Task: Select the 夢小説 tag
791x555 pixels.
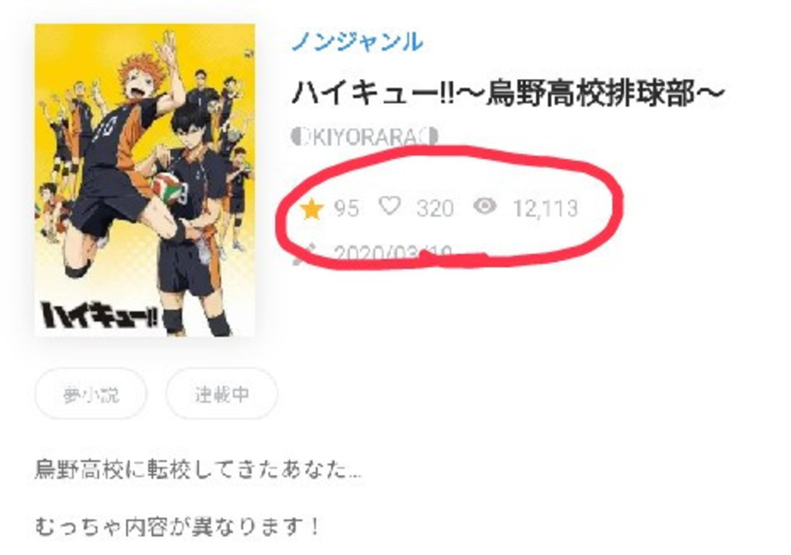Action: pos(91,394)
